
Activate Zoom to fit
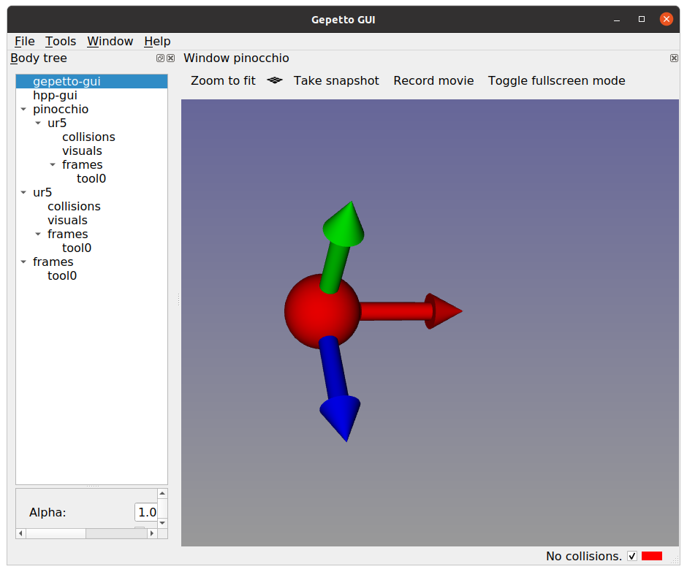tap(223, 80)
